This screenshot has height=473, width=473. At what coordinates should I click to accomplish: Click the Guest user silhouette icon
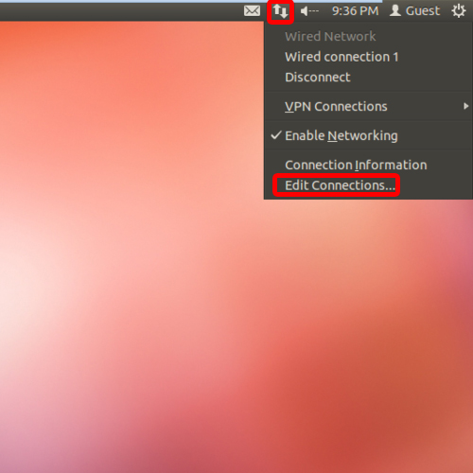click(395, 10)
